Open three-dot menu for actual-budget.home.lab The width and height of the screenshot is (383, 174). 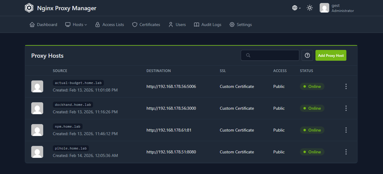pyautogui.click(x=346, y=86)
